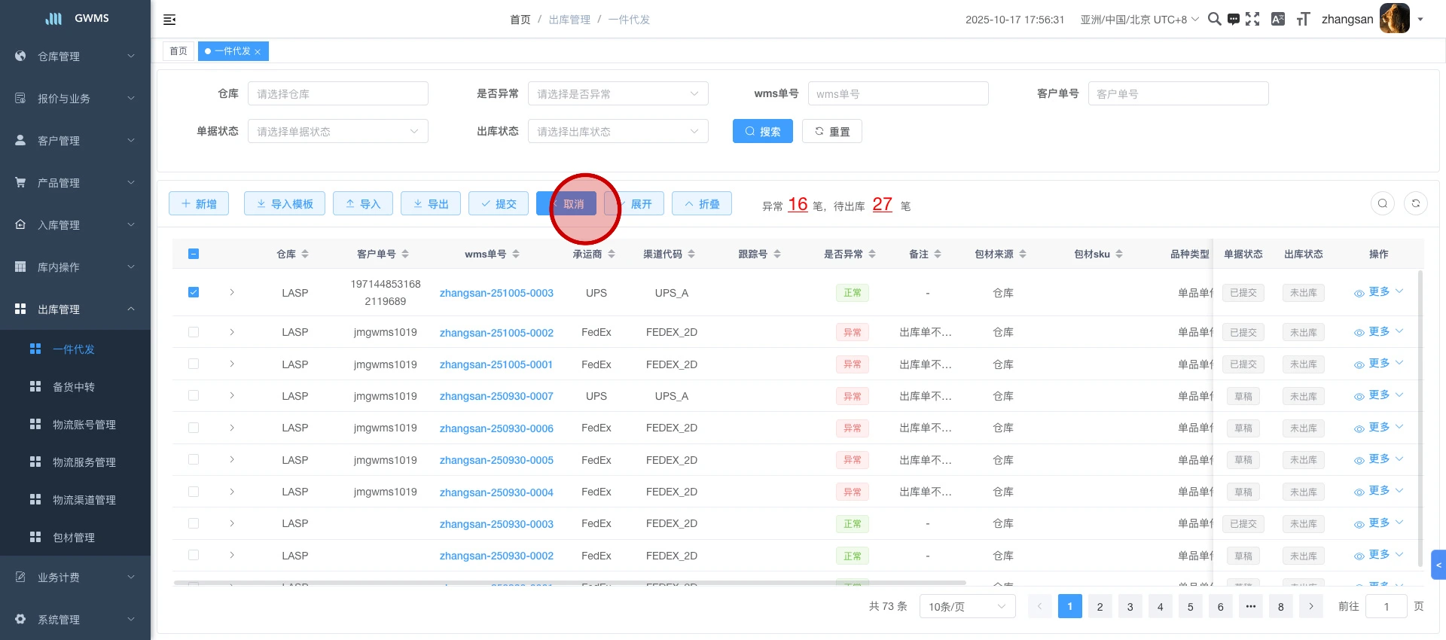Open the 10条/页 page size dropdown
The image size is (1446, 640).
coord(966,606)
